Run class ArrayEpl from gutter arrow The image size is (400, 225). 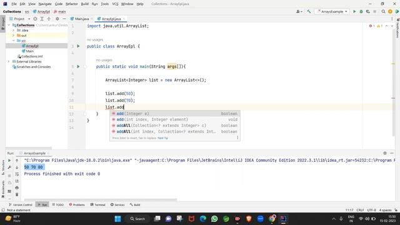[x=78, y=46]
